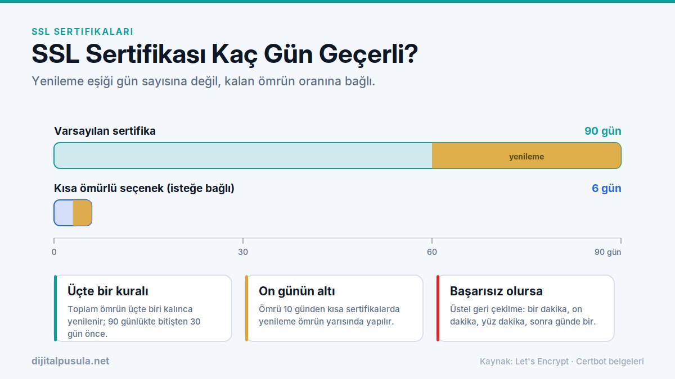Open the dijitalpusula.net site label

[x=70, y=361]
